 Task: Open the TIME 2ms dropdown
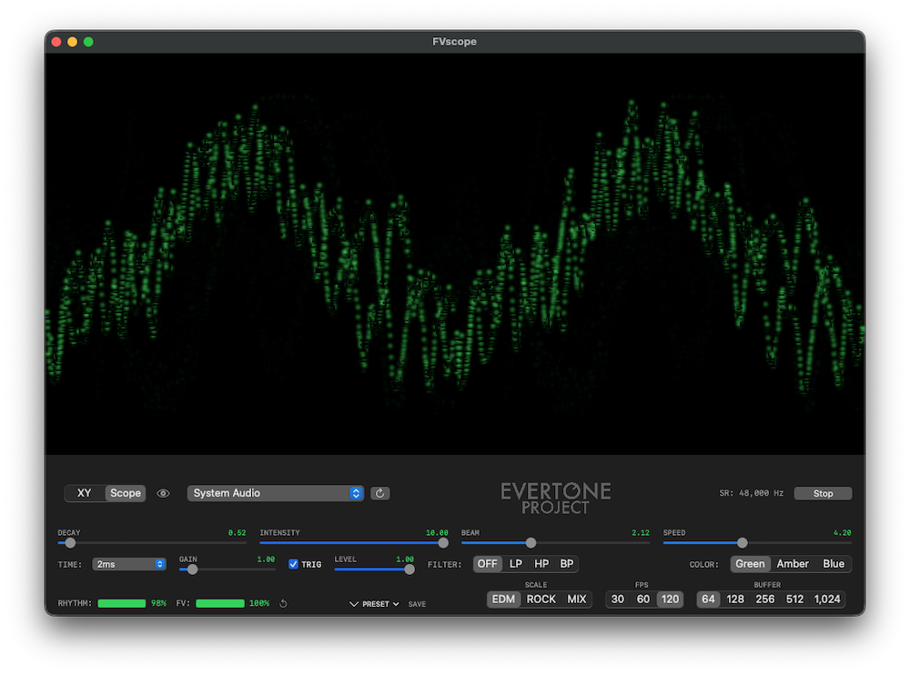pos(129,564)
